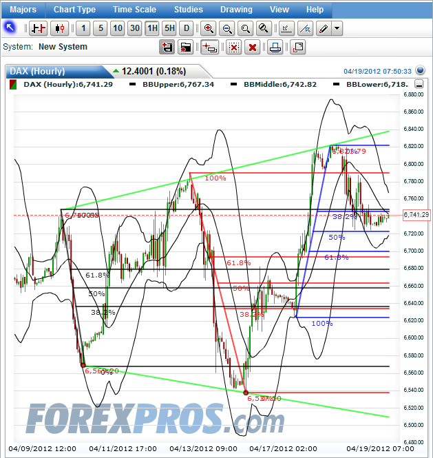Click the BBMiddle legend color marker

(x=234, y=85)
